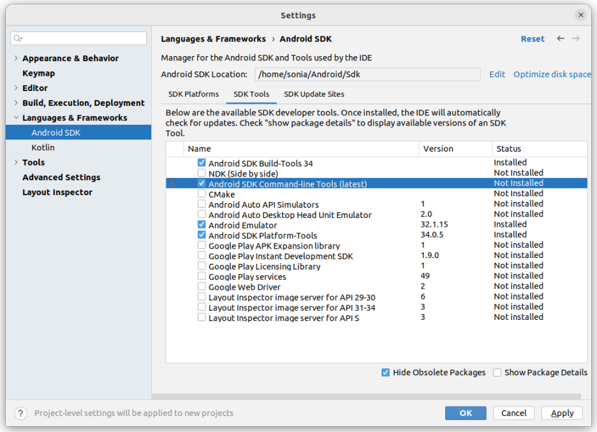Viewport: 597px width, 432px height.
Task: Sort by the Version column header
Action: [x=456, y=148]
